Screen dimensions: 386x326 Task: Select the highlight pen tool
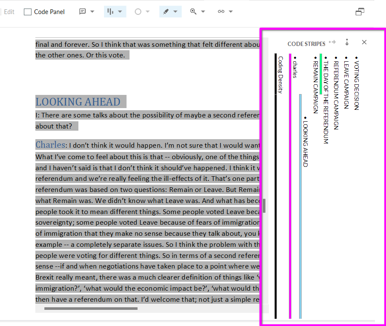[166, 12]
